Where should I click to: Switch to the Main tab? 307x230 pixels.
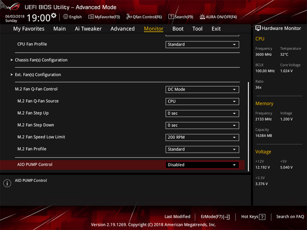pyautogui.click(x=60, y=29)
